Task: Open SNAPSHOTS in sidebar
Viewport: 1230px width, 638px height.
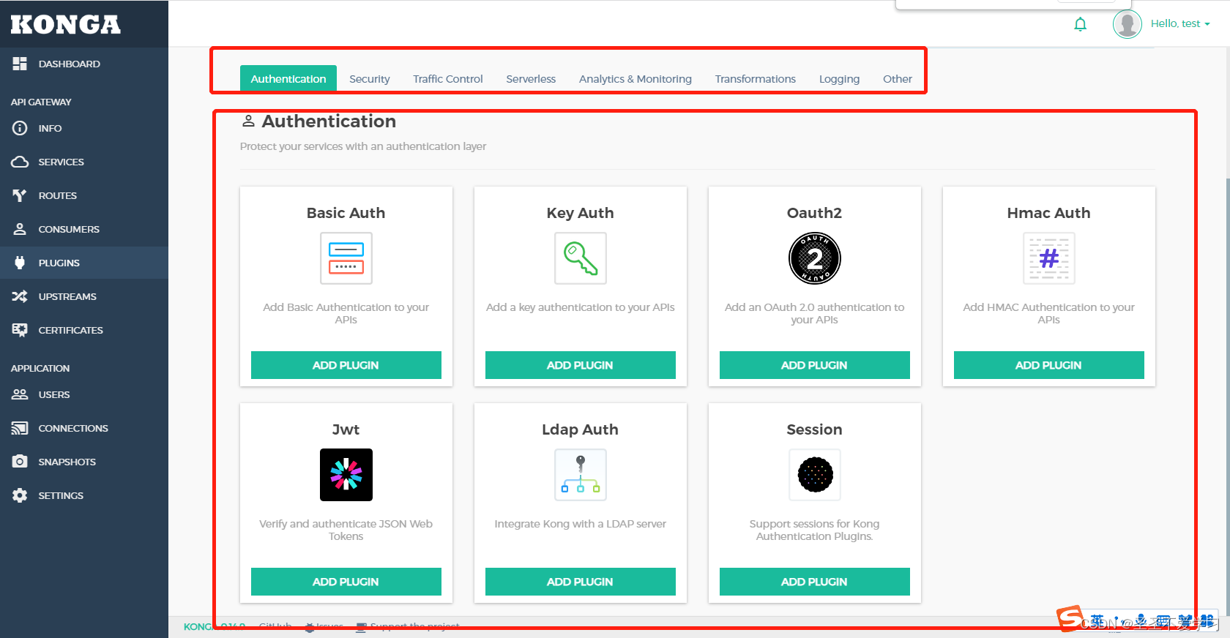Action: tap(84, 462)
